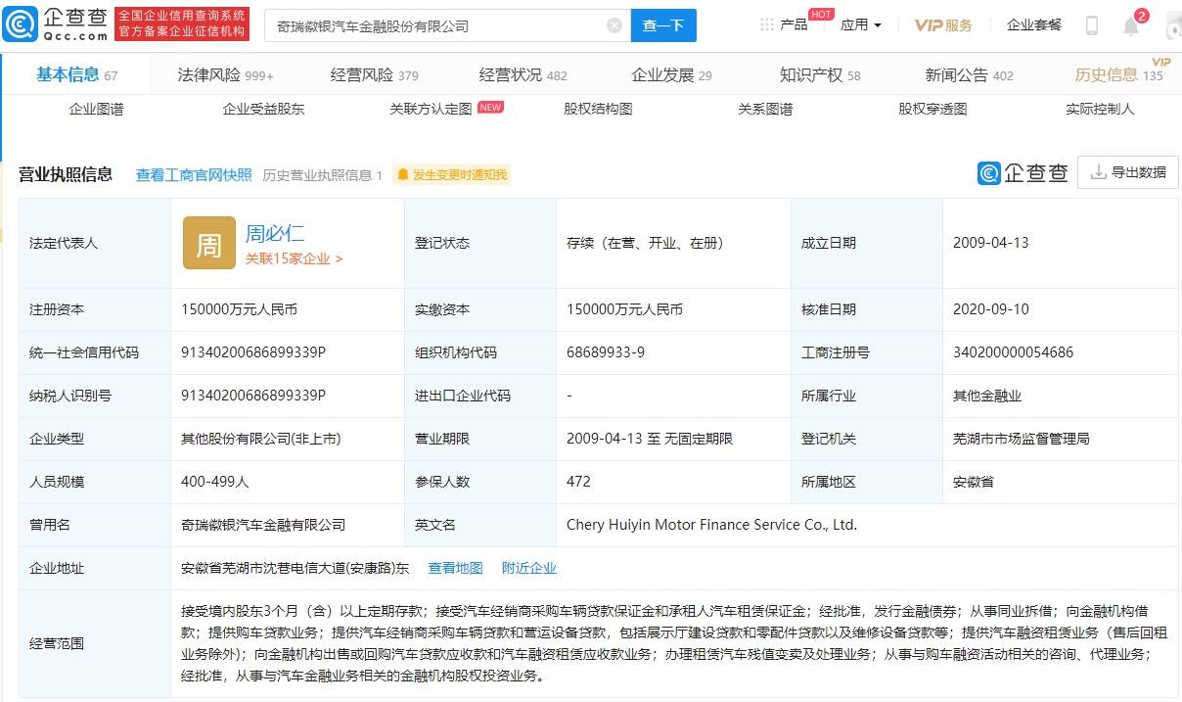Image resolution: width=1182 pixels, height=702 pixels.
Task: Click the 周 avatar of the legal representative
Action: click(x=210, y=244)
